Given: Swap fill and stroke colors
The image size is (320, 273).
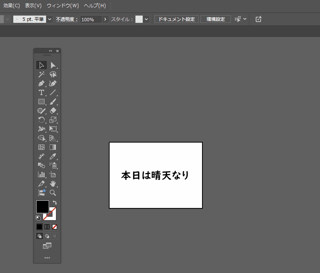Looking at the screenshot, I should (x=55, y=203).
